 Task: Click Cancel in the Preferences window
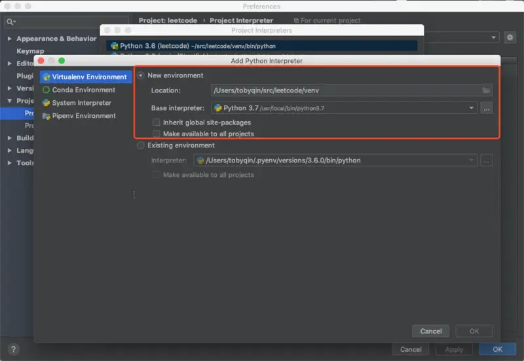pos(411,349)
